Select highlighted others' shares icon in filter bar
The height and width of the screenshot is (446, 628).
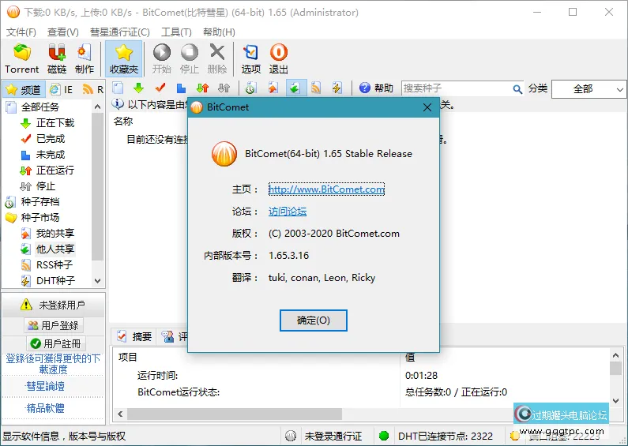click(x=295, y=88)
